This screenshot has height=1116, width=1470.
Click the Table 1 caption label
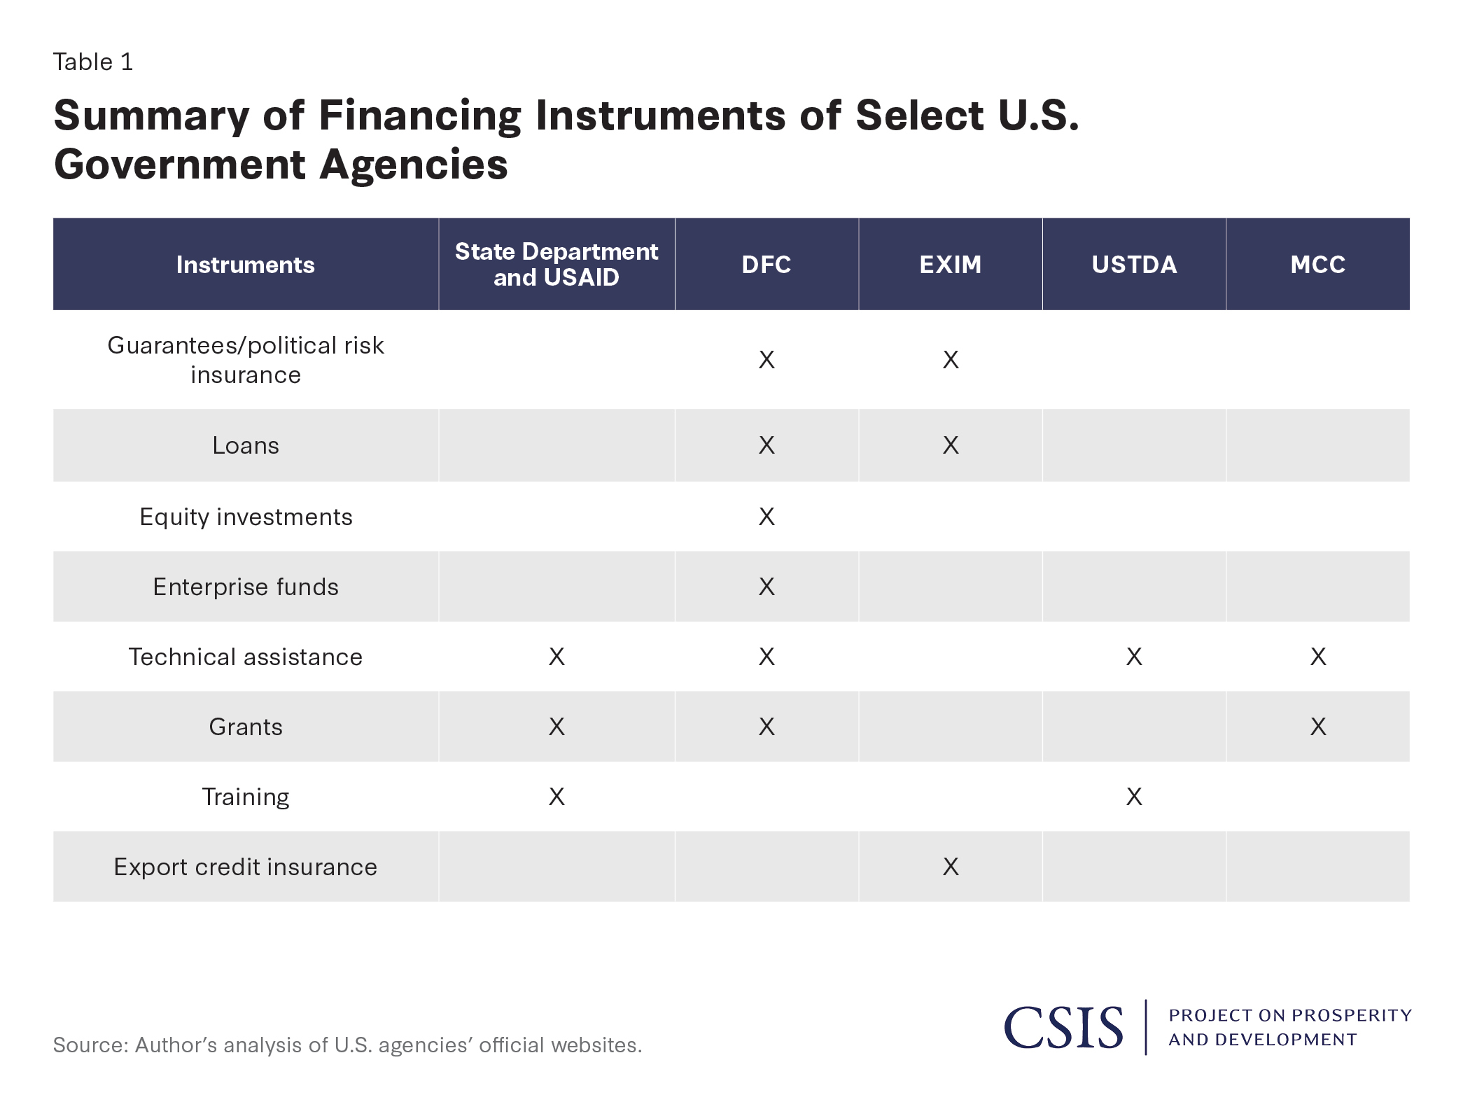(x=93, y=62)
